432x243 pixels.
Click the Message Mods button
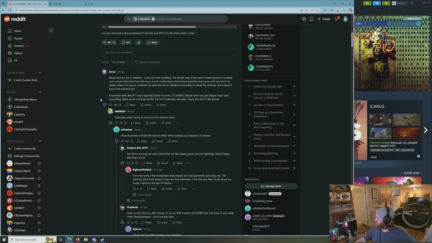tap(271, 186)
